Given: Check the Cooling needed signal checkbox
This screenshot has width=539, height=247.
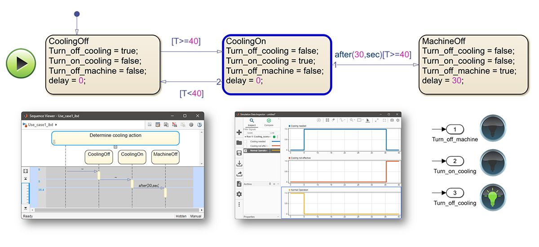Looking at the screenshot, I should [246, 141].
